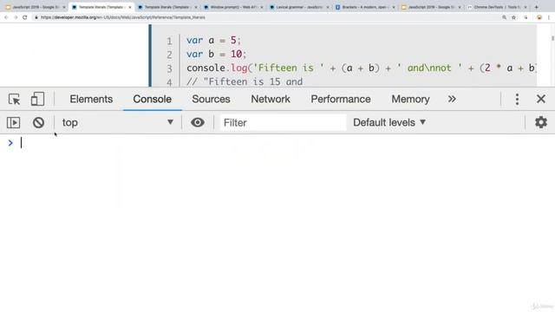Expand the Default levels dropdown

(389, 123)
